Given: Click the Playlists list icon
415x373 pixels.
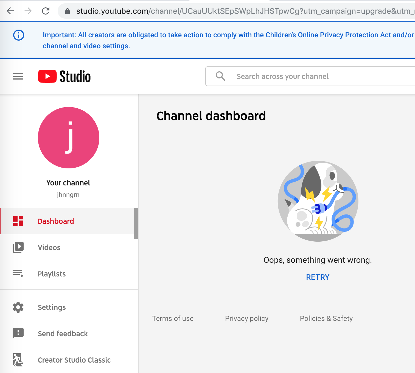Looking at the screenshot, I should click(x=18, y=273).
